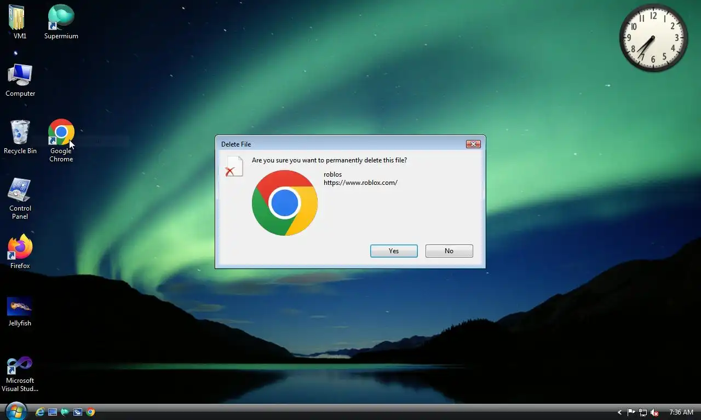
Task: Click the 7:36 AM taskbar clock
Action: (681, 412)
